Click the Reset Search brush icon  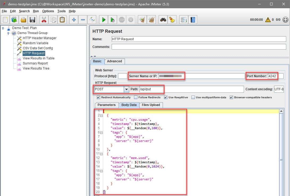click(172, 20)
